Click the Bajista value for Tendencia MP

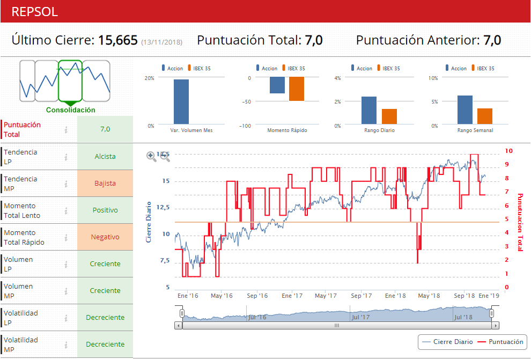tap(105, 183)
